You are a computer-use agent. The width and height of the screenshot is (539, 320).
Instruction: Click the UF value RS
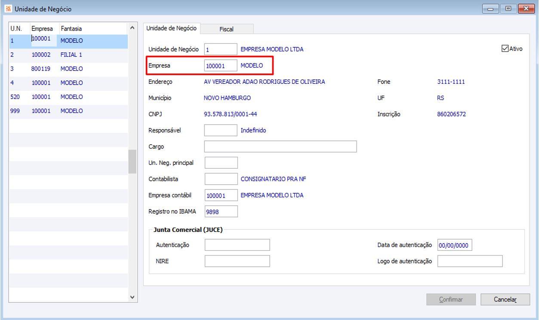440,98
